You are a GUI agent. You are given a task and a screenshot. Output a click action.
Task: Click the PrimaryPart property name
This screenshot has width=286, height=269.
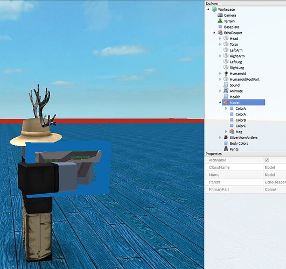click(219, 189)
